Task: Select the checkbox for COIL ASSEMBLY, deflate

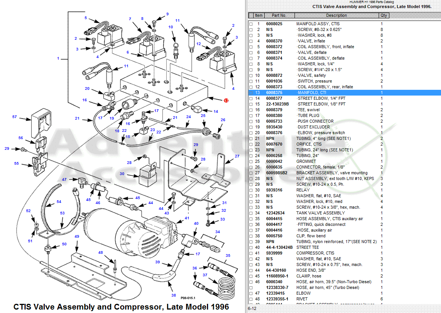Action: pos(251,58)
